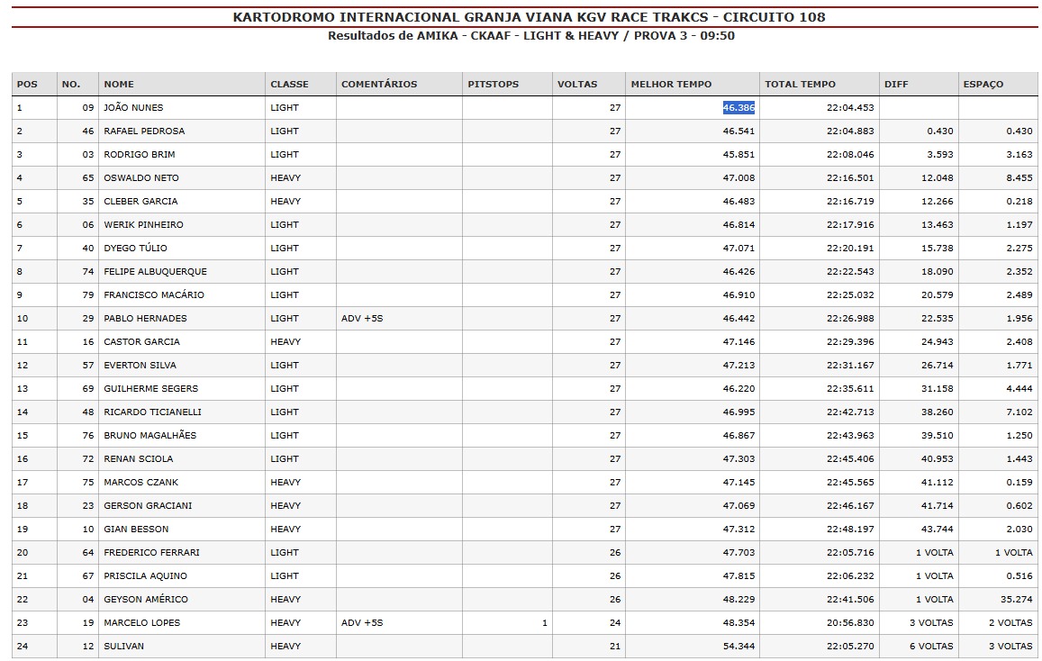The image size is (1042, 661).
Task: Click best time 45.851 of Rodrigo Brim
Action: [739, 154]
